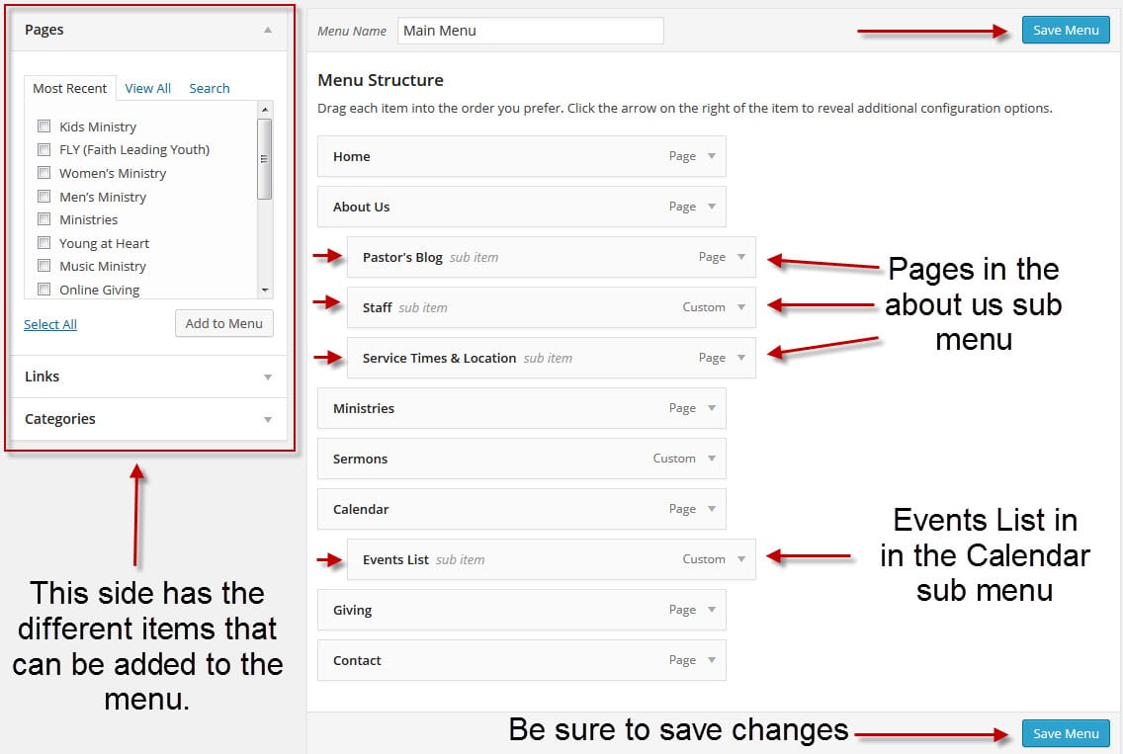Screen dimensions: 1123x754
Task: Click the pages list scrollbar down arrow
Action: [265, 290]
